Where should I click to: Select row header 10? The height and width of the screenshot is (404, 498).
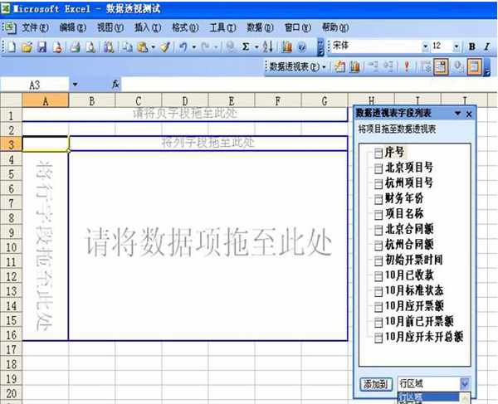[x=11, y=247]
